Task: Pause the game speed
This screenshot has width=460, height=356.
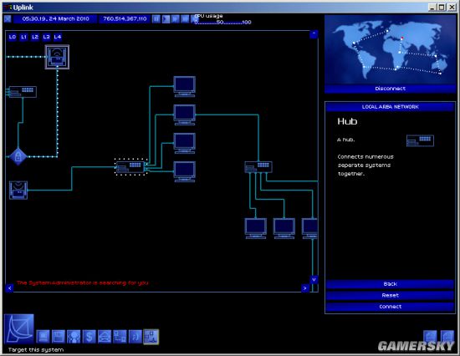Action: pyautogui.click(x=156, y=19)
